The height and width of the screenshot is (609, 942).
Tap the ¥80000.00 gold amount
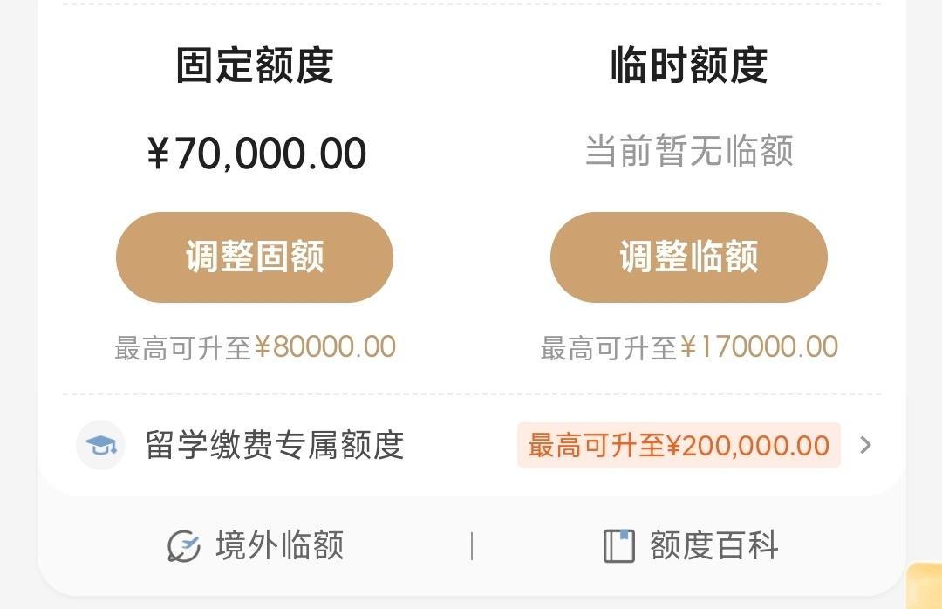(325, 347)
